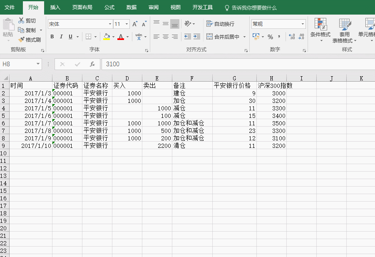
Task: Click the increase font size icon
Action: pyautogui.click(x=135, y=24)
